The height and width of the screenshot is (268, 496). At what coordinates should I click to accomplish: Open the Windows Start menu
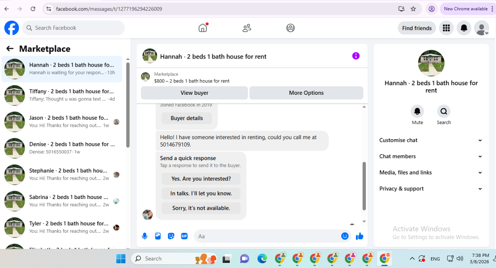(x=121, y=259)
